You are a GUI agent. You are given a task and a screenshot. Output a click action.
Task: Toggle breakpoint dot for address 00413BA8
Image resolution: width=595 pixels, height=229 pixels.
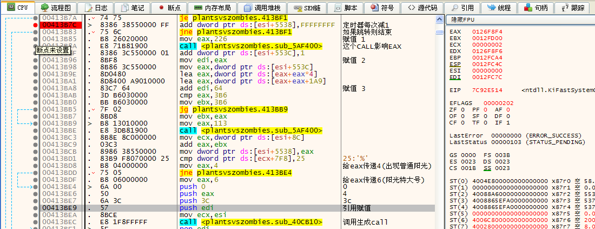coord(35,88)
